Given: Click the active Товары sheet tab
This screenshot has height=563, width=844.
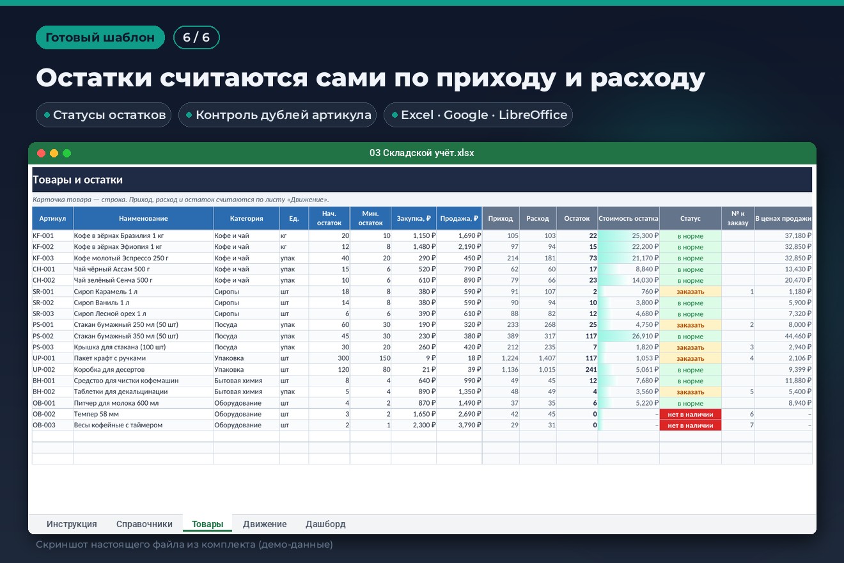Looking at the screenshot, I should pyautogui.click(x=208, y=524).
